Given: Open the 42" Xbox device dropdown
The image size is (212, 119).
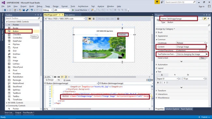Looking at the screenshot, I should (x=65, y=19).
